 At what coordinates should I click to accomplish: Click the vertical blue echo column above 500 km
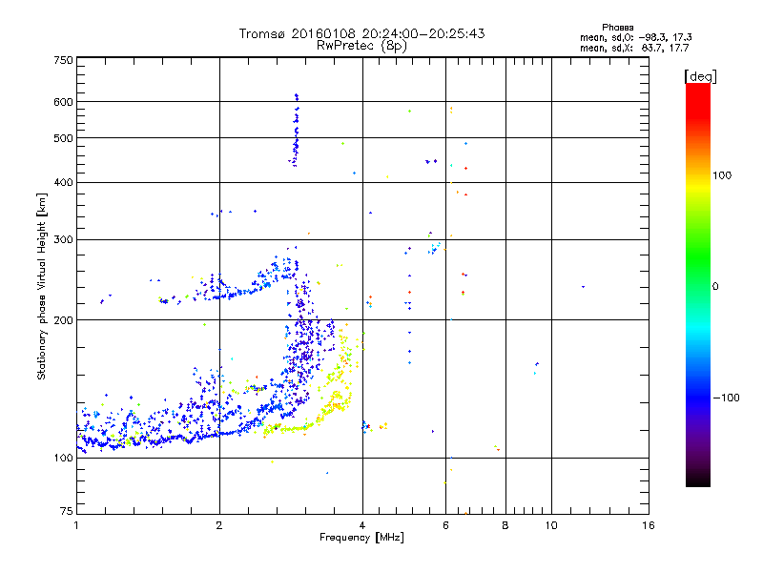[296, 131]
